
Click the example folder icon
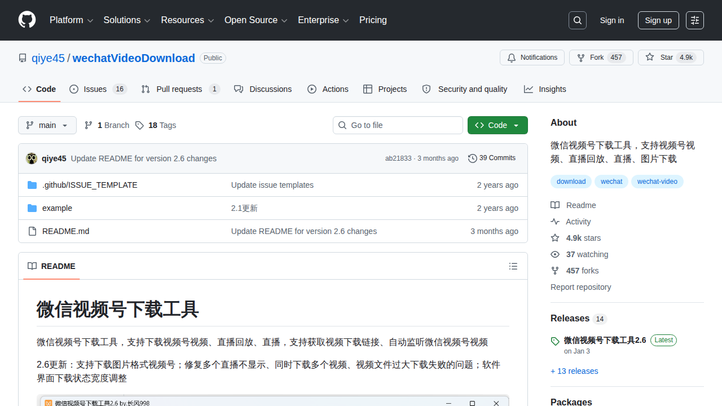(x=32, y=208)
